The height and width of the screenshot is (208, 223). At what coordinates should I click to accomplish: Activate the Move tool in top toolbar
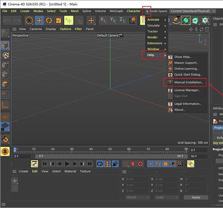[x=39, y=20]
